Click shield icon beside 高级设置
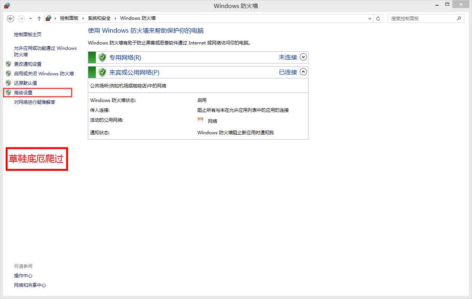Viewport: 472px width, 299px height. [x=8, y=92]
